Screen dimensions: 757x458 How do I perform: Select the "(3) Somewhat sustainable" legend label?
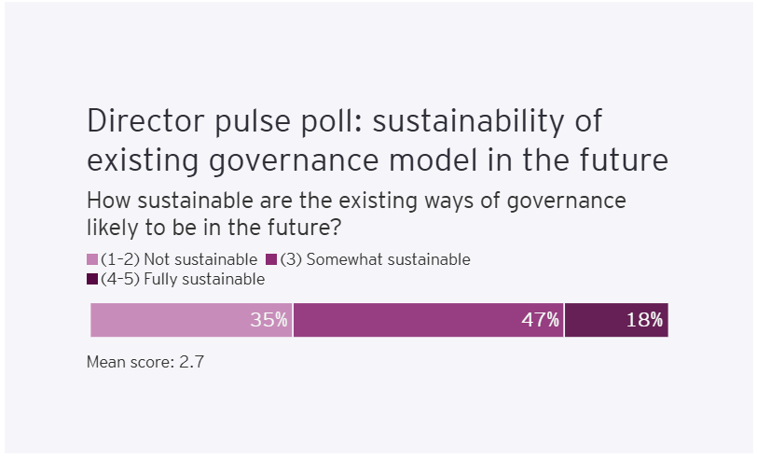pos(375,260)
